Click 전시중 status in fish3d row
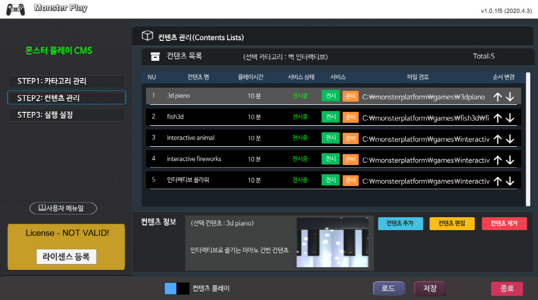 300,117
